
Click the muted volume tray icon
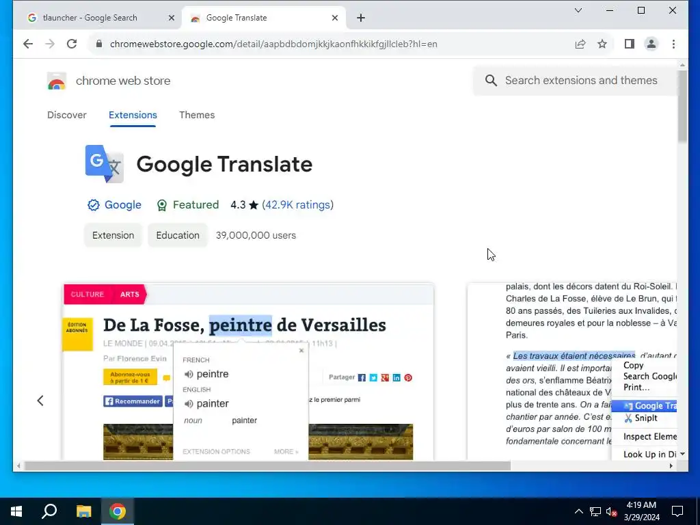point(611,511)
